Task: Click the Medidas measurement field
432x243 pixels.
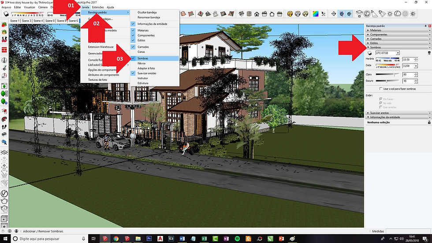Action: click(408, 231)
